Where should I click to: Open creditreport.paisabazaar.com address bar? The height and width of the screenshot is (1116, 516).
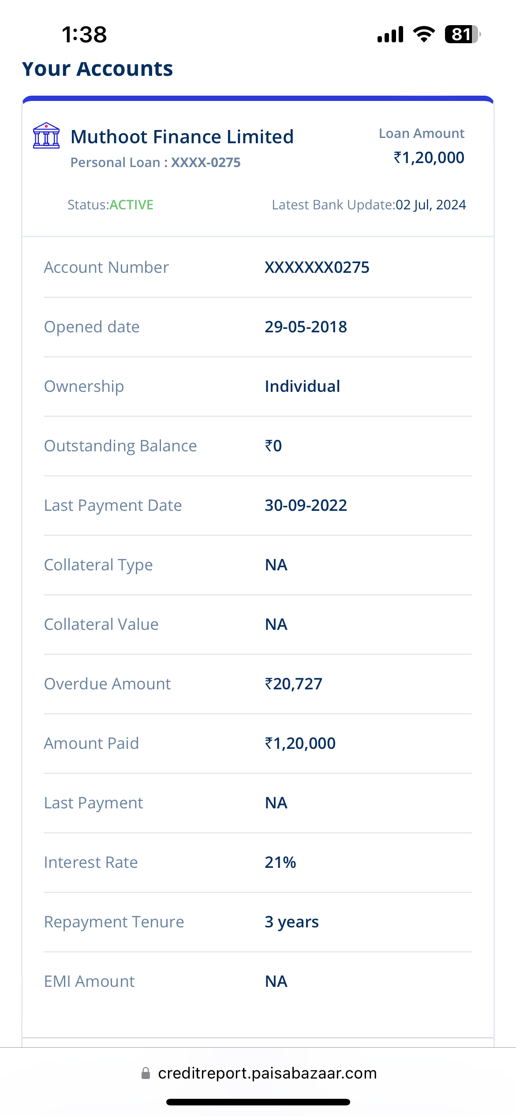point(267,1073)
